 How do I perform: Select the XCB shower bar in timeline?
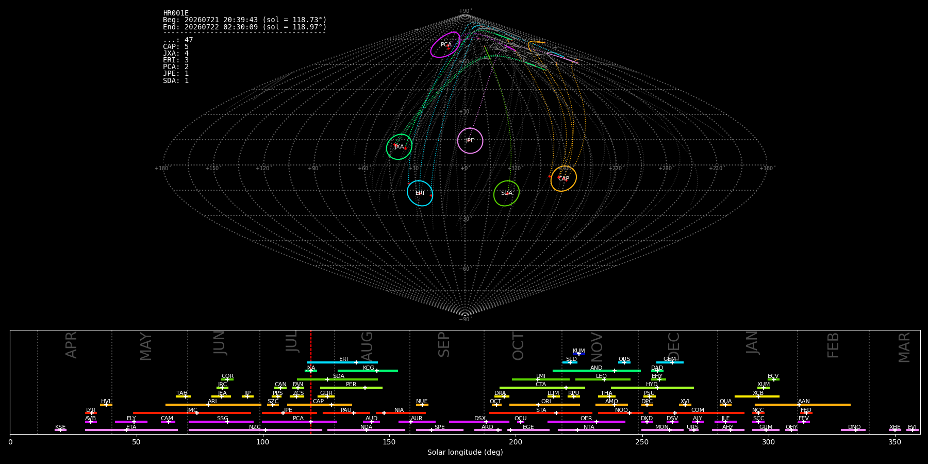(x=757, y=396)
